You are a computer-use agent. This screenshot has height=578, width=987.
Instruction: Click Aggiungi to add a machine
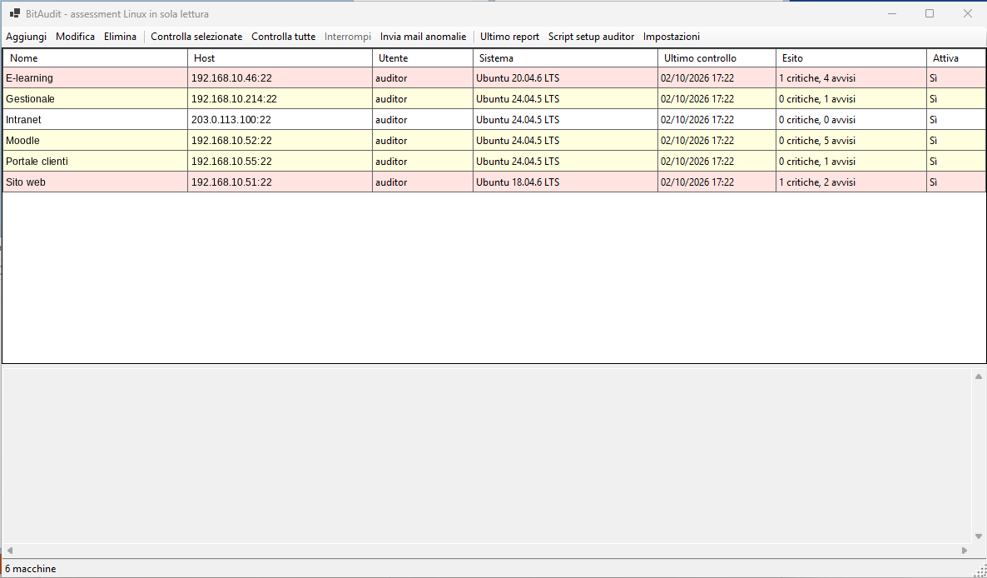pos(27,37)
